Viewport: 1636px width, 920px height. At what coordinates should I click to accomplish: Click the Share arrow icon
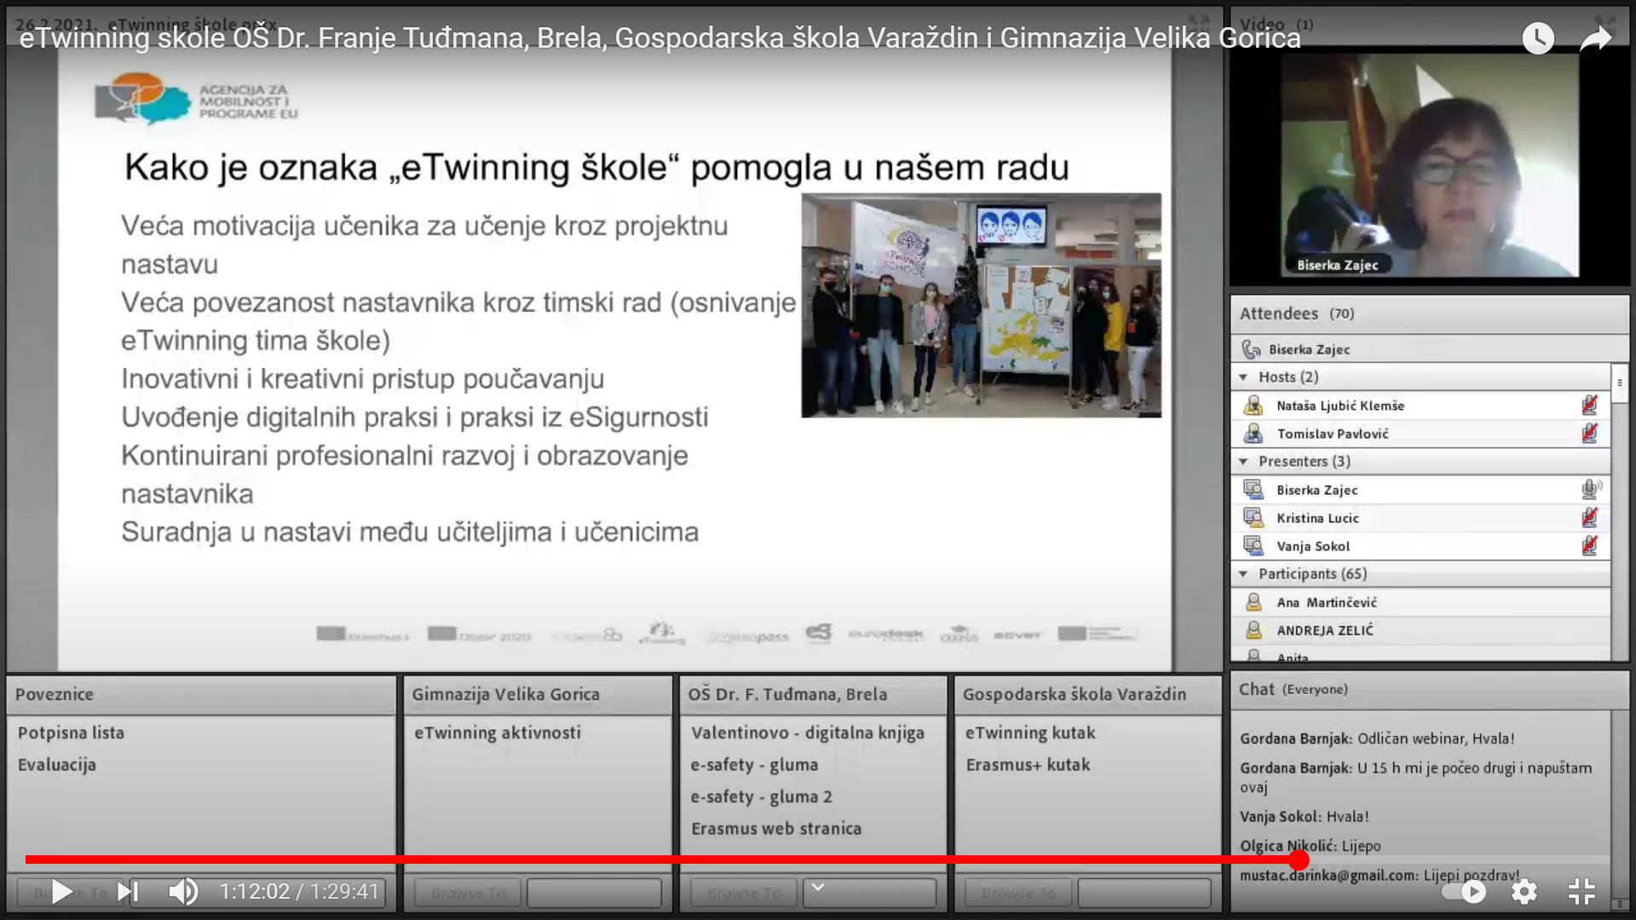[1595, 38]
